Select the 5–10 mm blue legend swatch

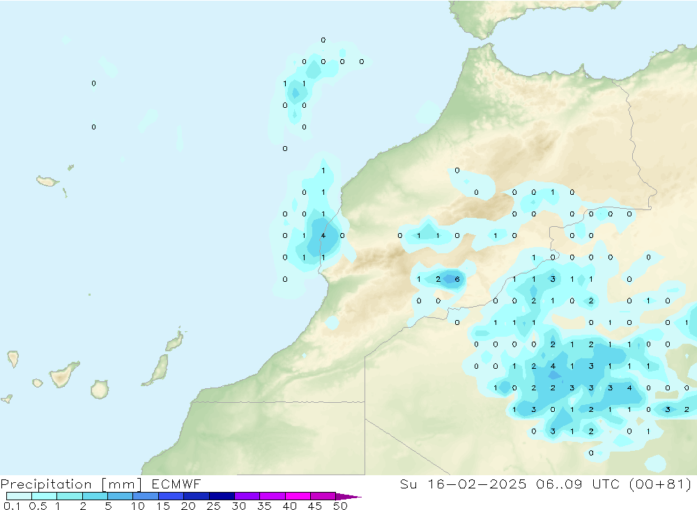point(120,496)
